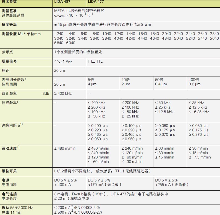
Task: Click measuring length value 2840
Action: tap(214, 34)
